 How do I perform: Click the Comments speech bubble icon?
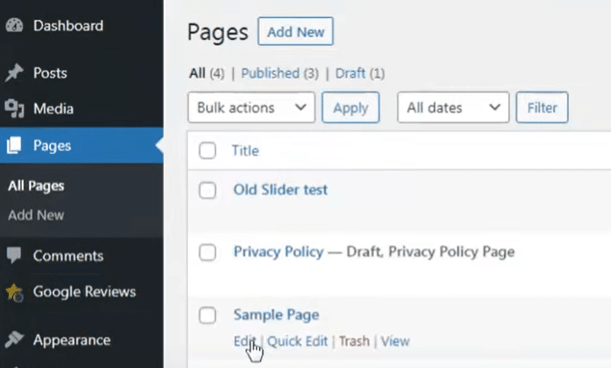tap(15, 256)
